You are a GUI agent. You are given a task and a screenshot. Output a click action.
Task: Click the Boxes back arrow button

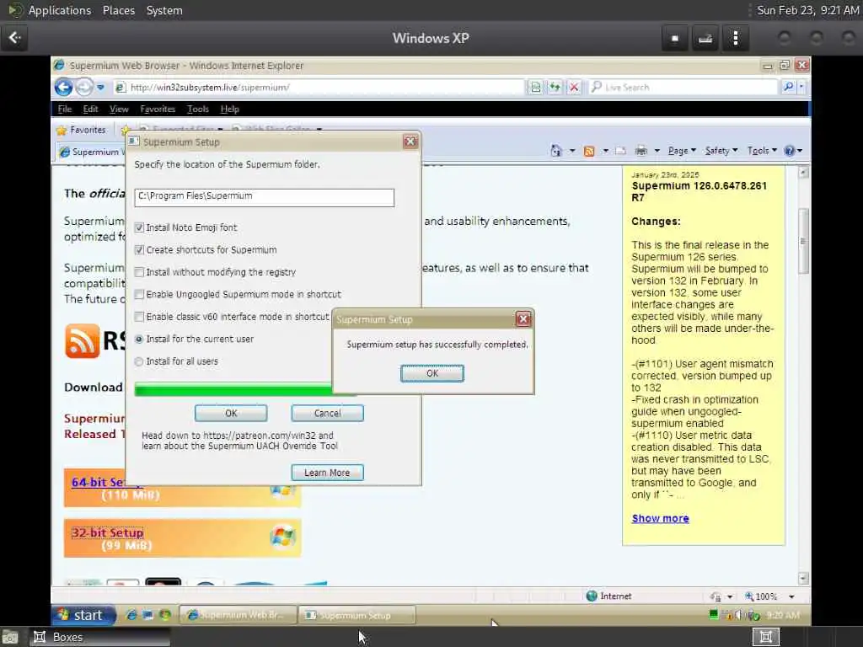tap(14, 38)
